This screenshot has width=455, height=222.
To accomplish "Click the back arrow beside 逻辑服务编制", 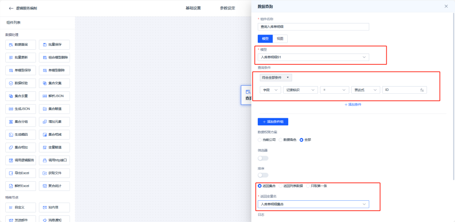I will click(x=11, y=8).
